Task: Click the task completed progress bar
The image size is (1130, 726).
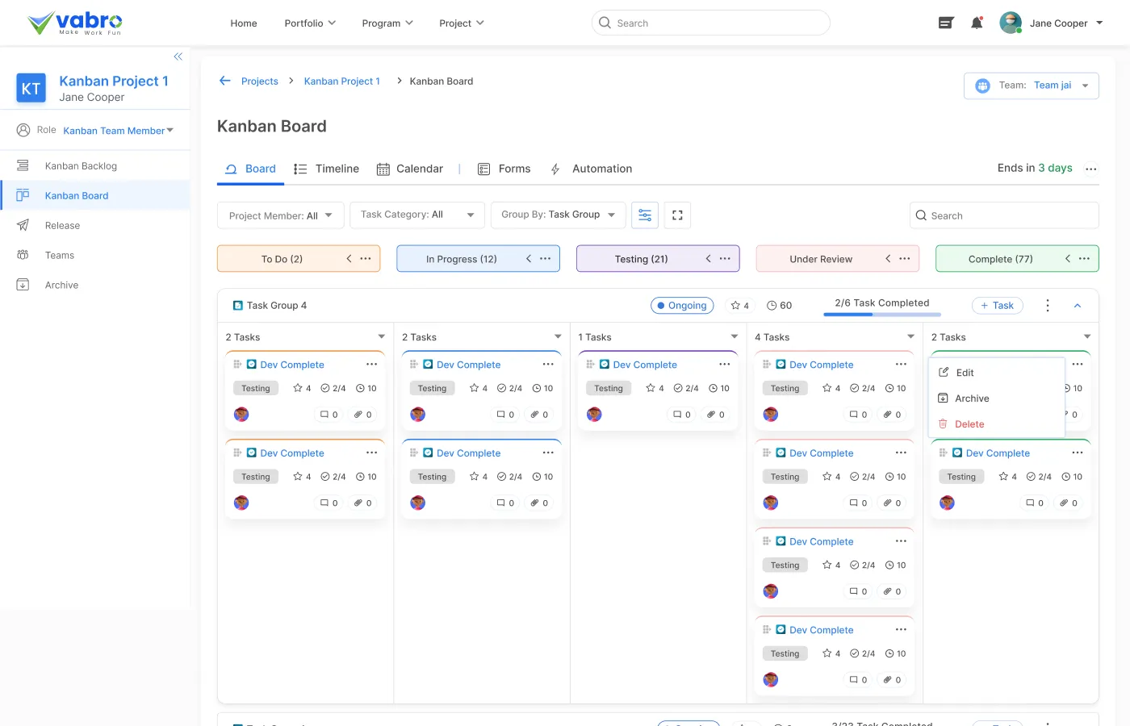Action: click(x=881, y=314)
